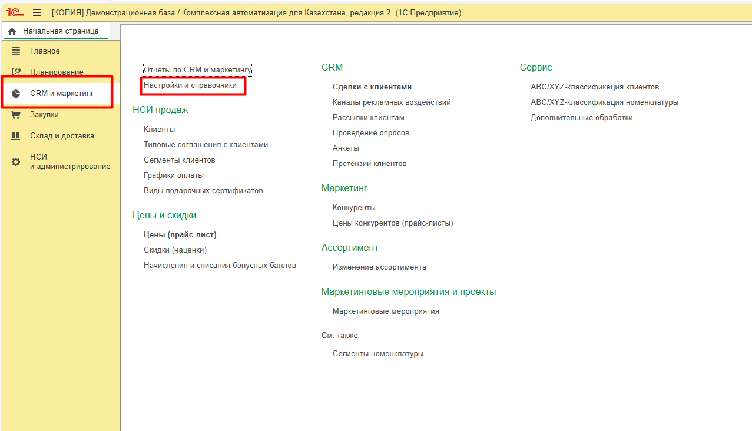Viewport: 752px width, 431px height.
Task: Click the Планирование section icon
Action: (x=16, y=72)
